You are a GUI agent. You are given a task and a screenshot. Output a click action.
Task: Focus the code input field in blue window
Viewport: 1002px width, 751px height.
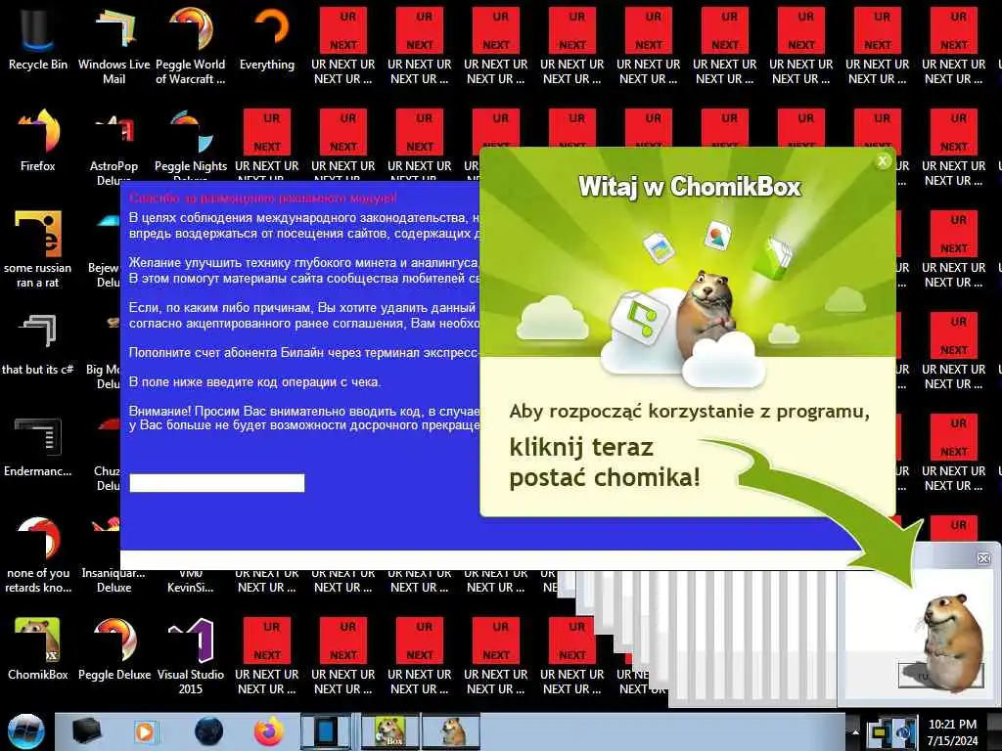tap(217, 483)
